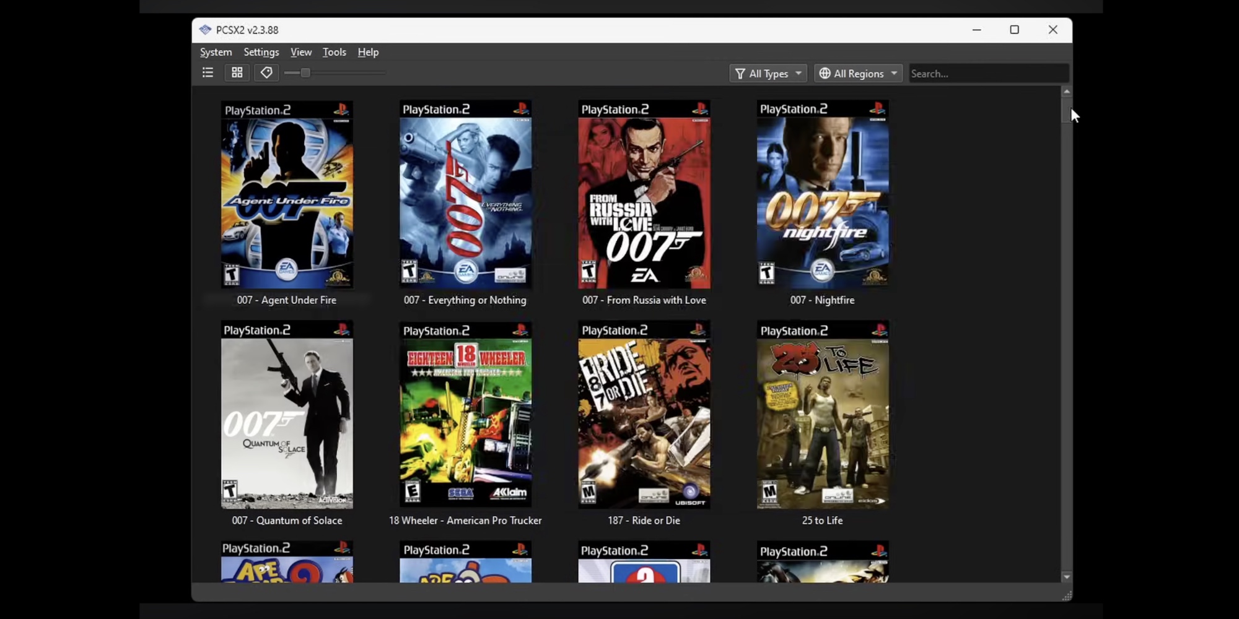Click the Search input field
The width and height of the screenshot is (1239, 619).
click(988, 73)
